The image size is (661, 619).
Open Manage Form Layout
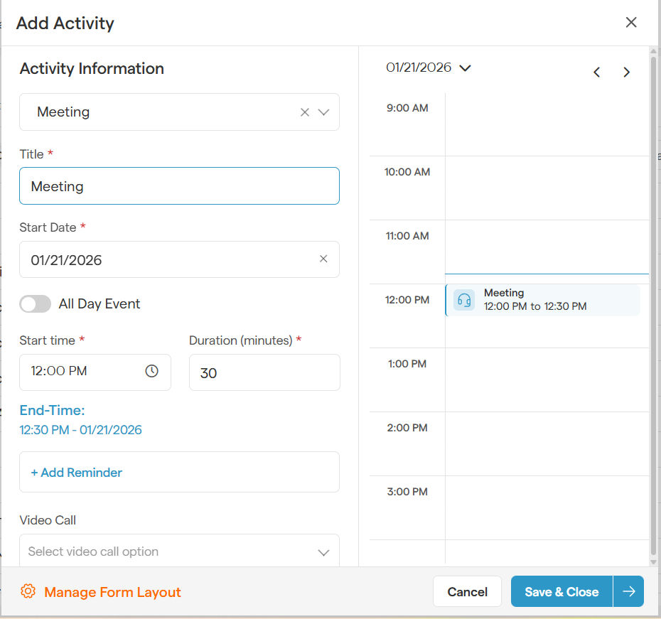(112, 592)
